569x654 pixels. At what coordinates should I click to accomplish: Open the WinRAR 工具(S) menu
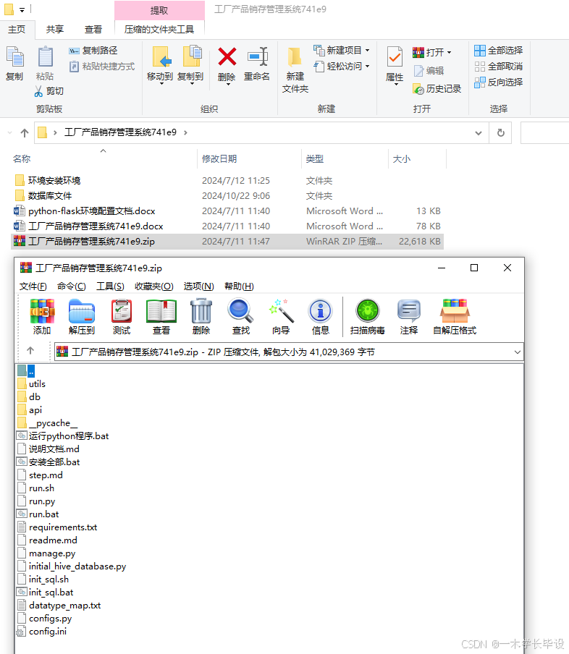tap(110, 286)
